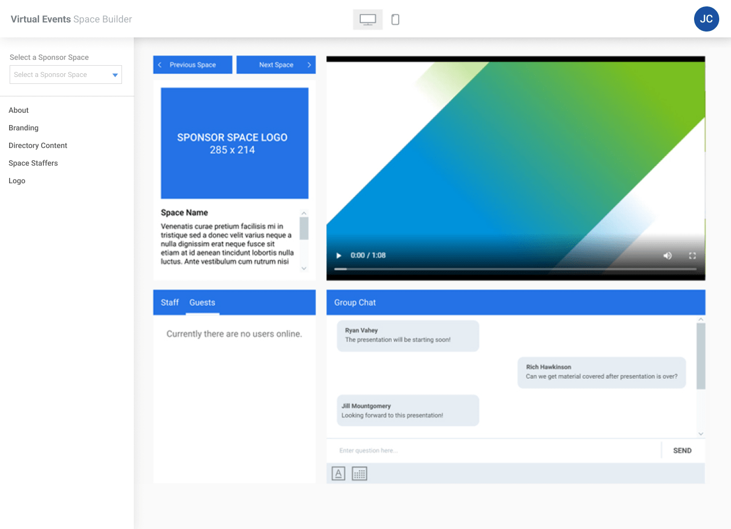
Task: Click the video progress bar
Action: [516, 269]
